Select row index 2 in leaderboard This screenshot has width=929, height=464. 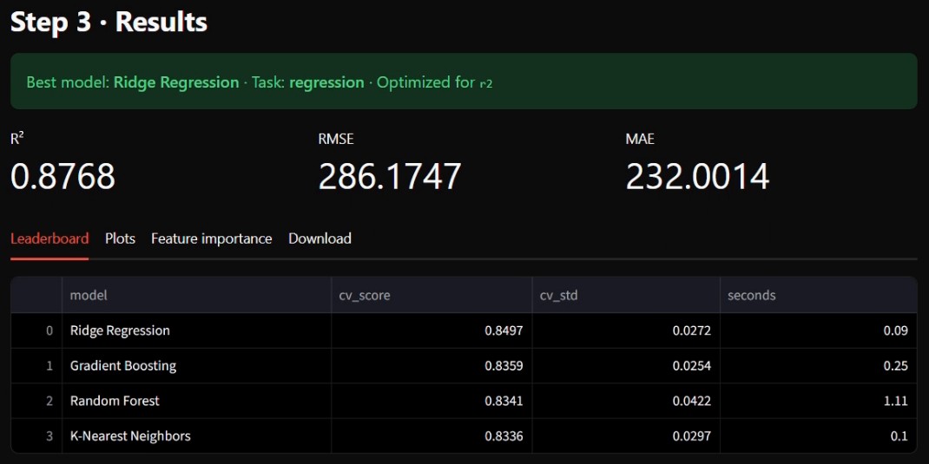tap(36, 401)
